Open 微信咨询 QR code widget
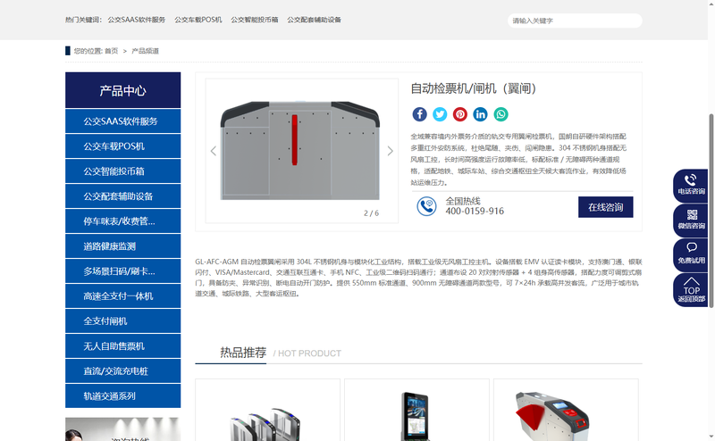Image resolution: width=715 pixels, height=441 pixels. [691, 220]
